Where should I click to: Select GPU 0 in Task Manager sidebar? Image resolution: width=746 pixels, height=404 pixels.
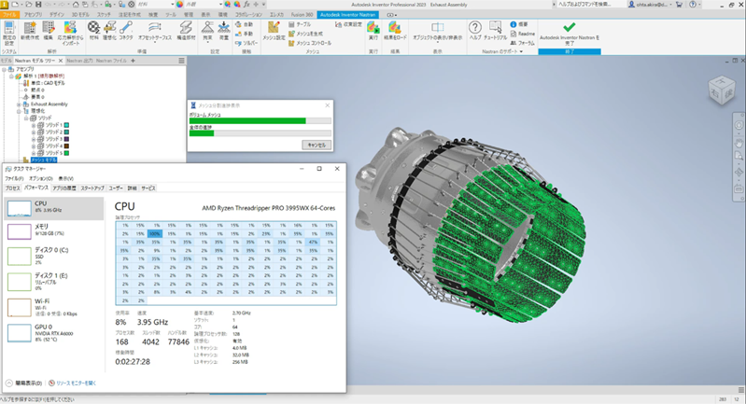[54, 333]
